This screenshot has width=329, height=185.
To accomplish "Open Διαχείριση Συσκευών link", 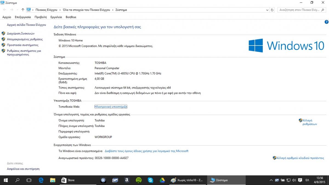I will pos(21,33).
